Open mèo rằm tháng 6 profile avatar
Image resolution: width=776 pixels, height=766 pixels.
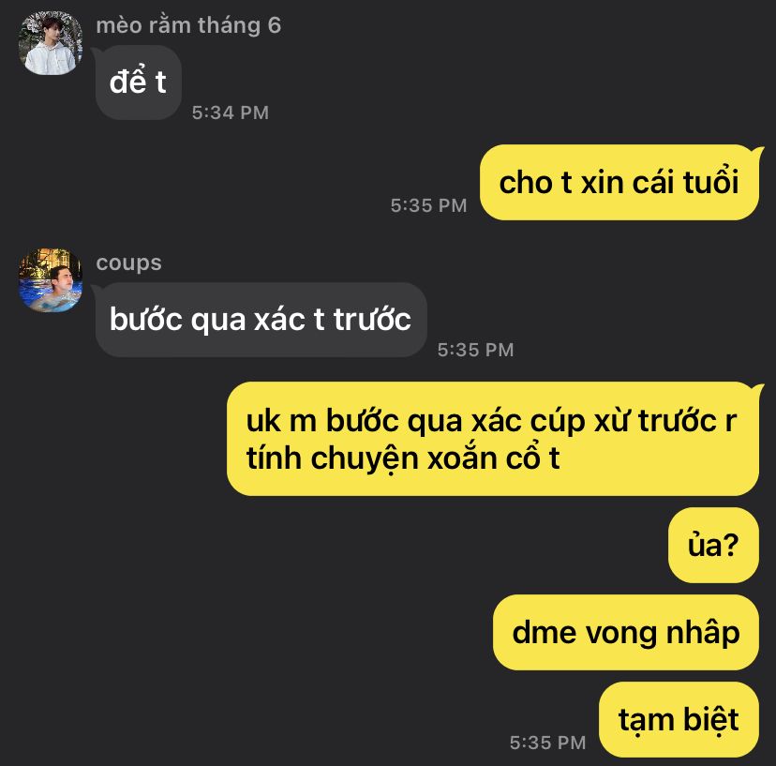51,43
